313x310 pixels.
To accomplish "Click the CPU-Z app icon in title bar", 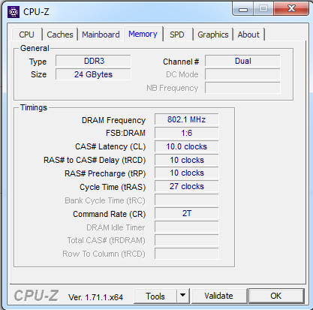I will pos(14,12).
